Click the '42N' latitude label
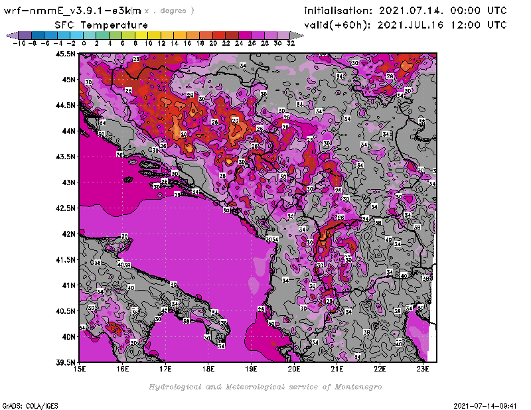Viewport: 531px width, 410px height. [x=68, y=234]
